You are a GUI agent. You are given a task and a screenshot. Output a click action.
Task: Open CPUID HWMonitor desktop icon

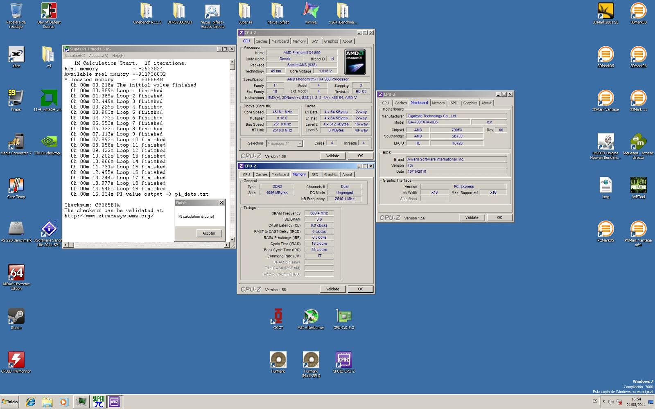tap(16, 363)
